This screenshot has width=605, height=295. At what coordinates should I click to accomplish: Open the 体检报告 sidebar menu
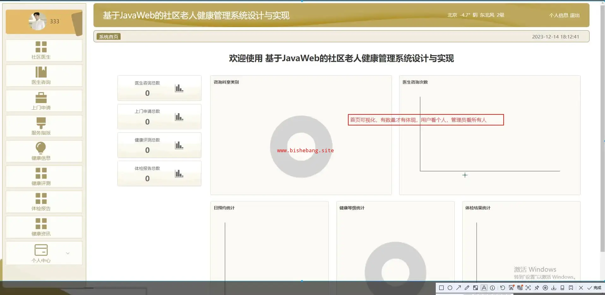coord(44,202)
